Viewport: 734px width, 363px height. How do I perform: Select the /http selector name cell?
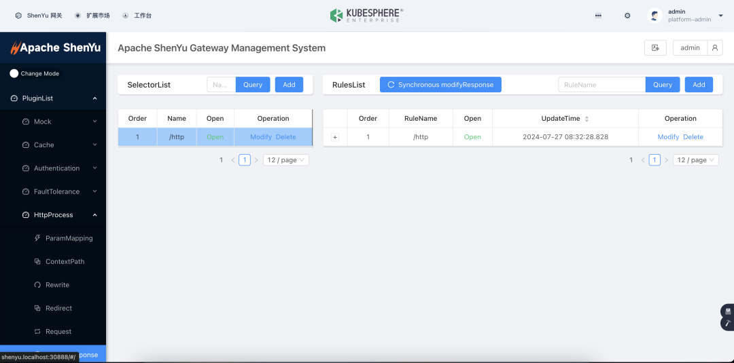pos(177,137)
